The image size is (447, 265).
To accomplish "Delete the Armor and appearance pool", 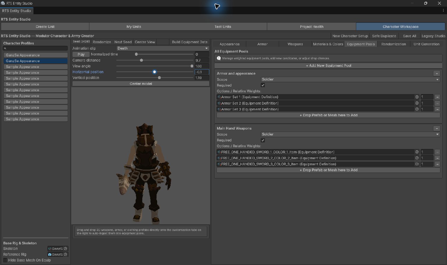I will [437, 74].
